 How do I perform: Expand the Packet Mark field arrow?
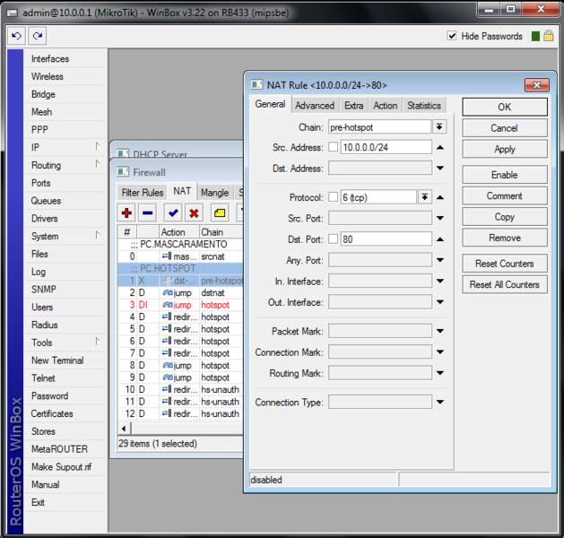440,331
